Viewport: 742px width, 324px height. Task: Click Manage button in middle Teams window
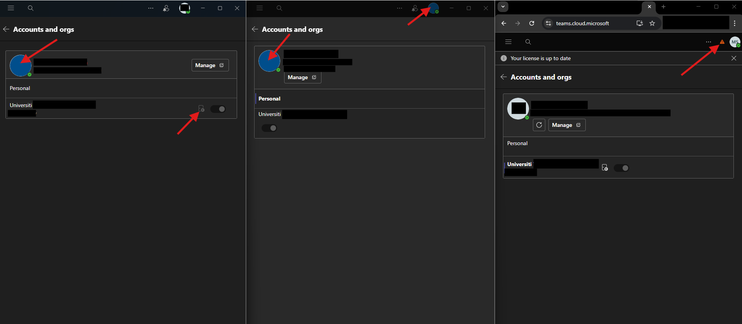point(302,77)
